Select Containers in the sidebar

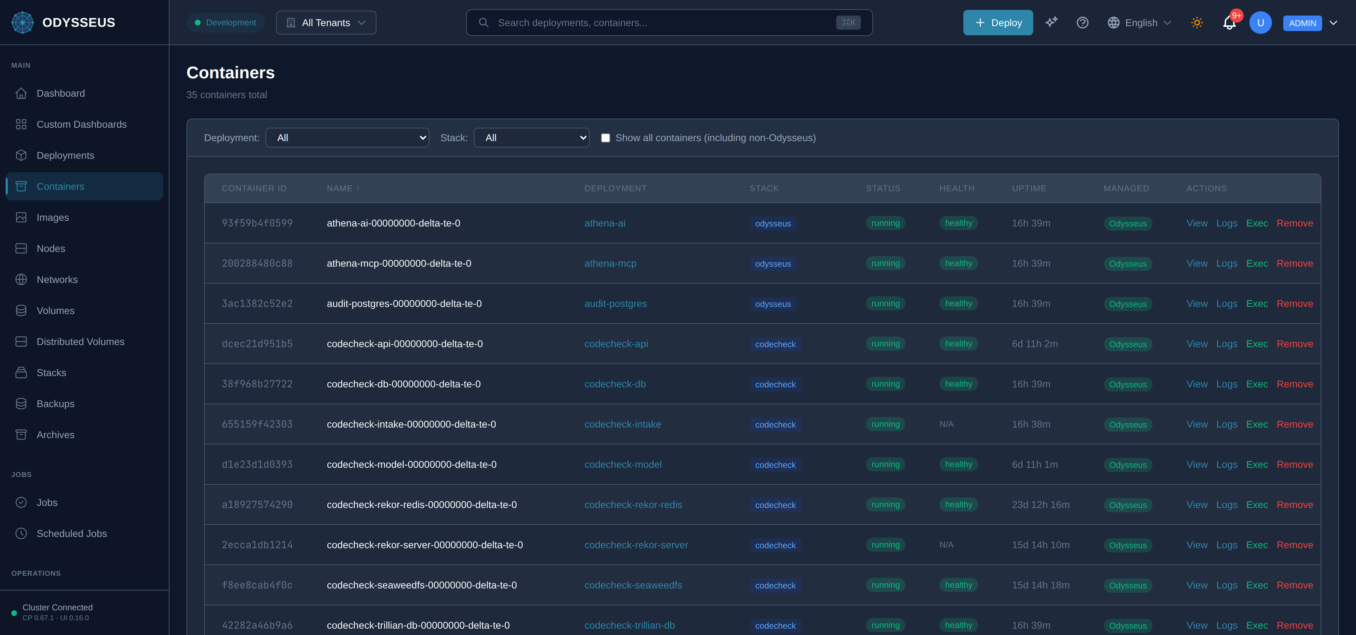coord(84,186)
